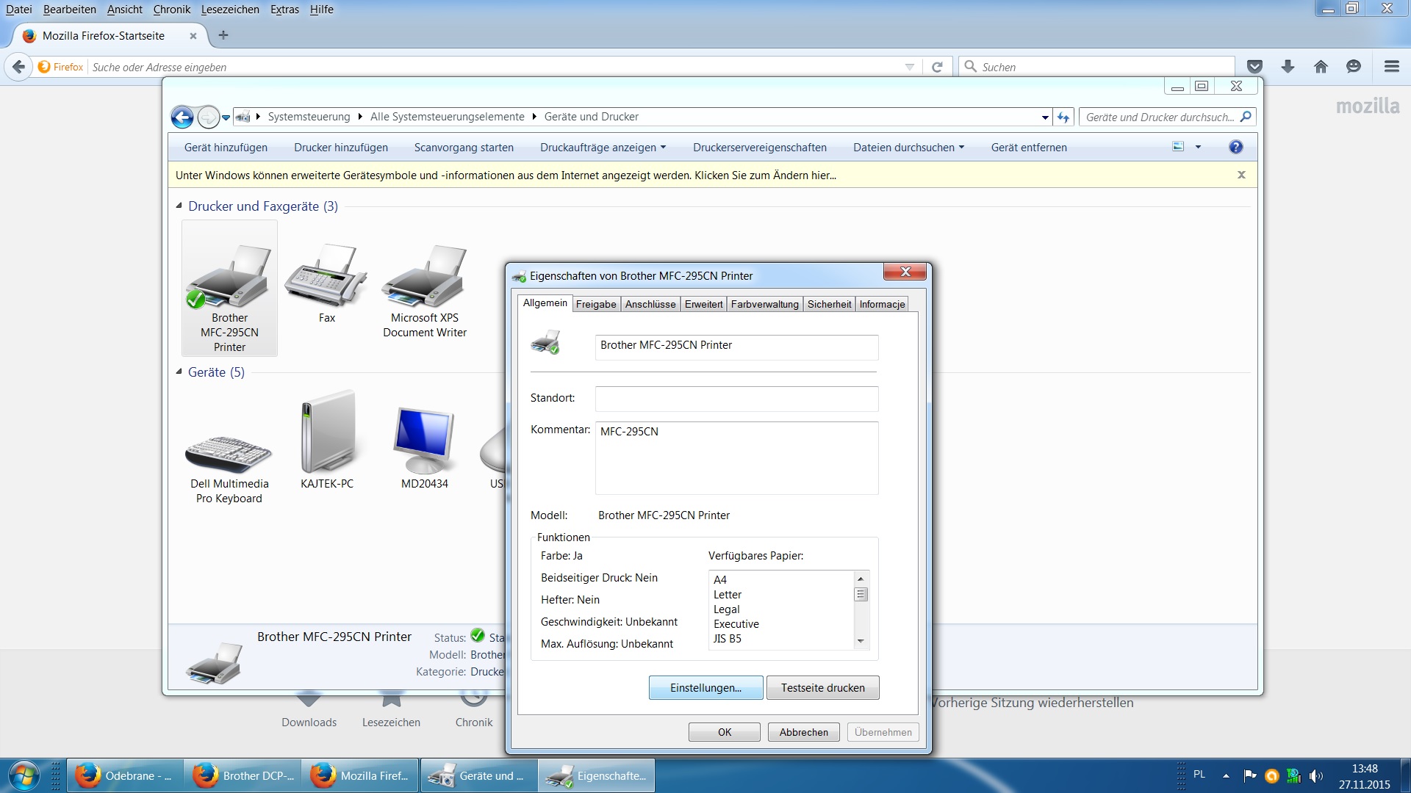Open the Windows Start button
Viewport: 1411px width, 793px height.
tap(24, 776)
